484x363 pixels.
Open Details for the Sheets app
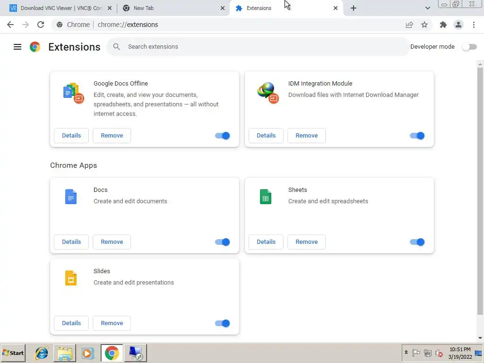click(x=266, y=242)
